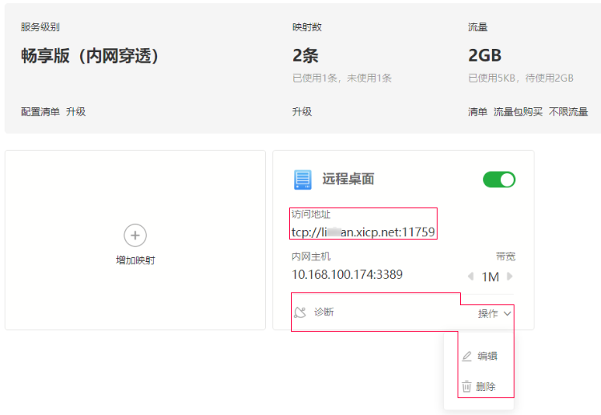Click 升级 under service level
Screen dimensions: 601x415
[75, 112]
